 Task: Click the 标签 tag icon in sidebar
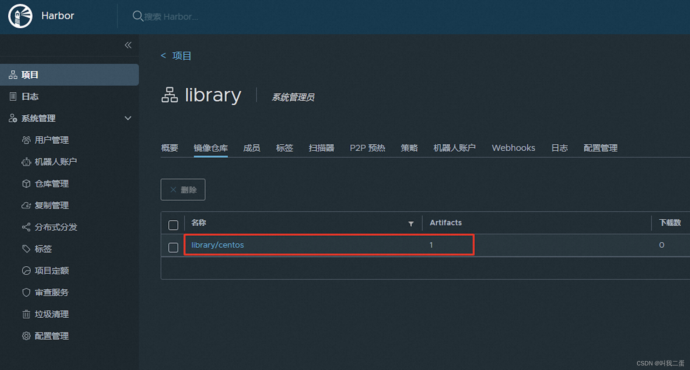pos(26,249)
